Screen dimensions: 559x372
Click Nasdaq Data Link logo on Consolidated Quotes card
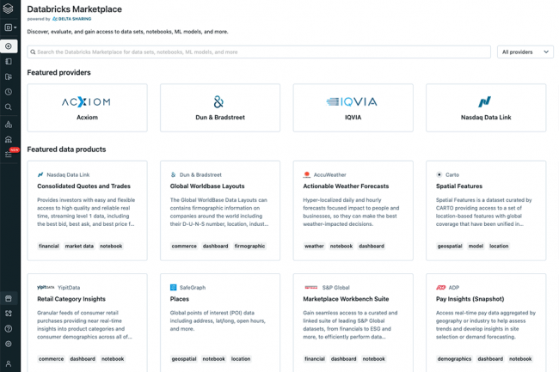[x=40, y=174]
